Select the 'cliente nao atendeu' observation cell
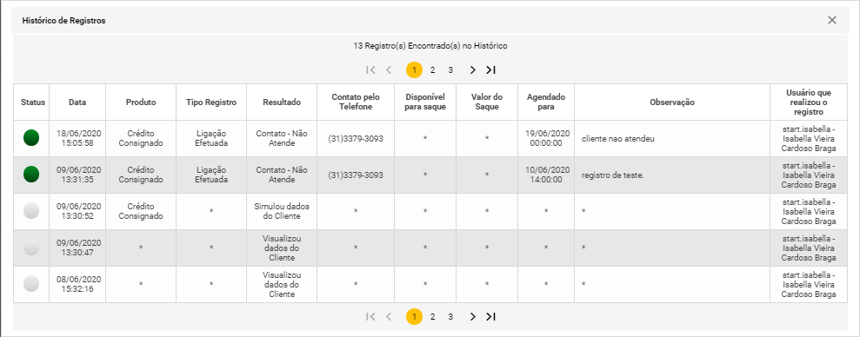The width and height of the screenshot is (860, 337). tap(672, 139)
